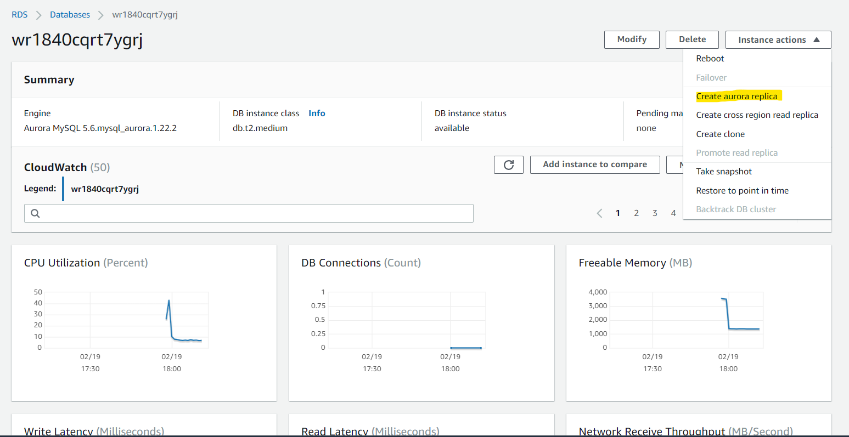This screenshot has height=437, width=849.
Task: Go to metrics page 4
Action: 673,213
